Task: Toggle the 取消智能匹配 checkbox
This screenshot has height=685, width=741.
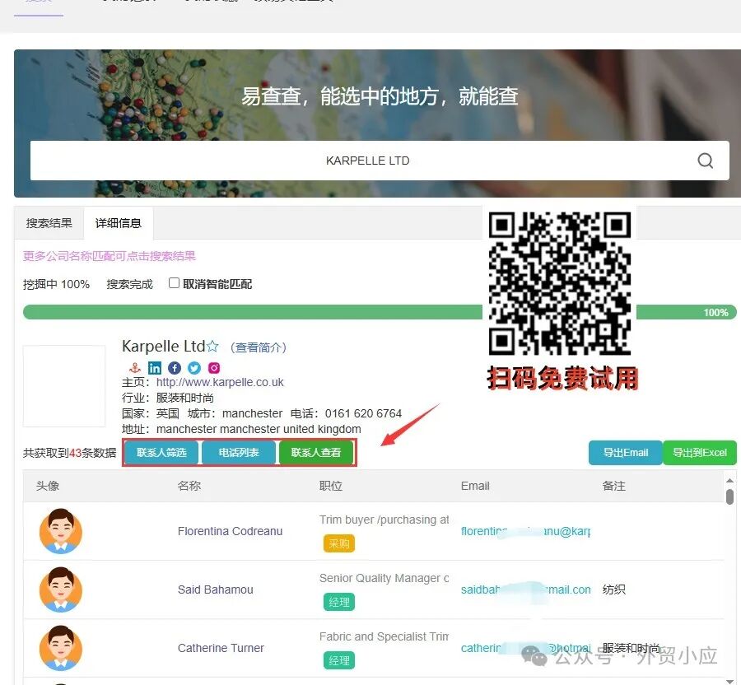Action: (174, 283)
